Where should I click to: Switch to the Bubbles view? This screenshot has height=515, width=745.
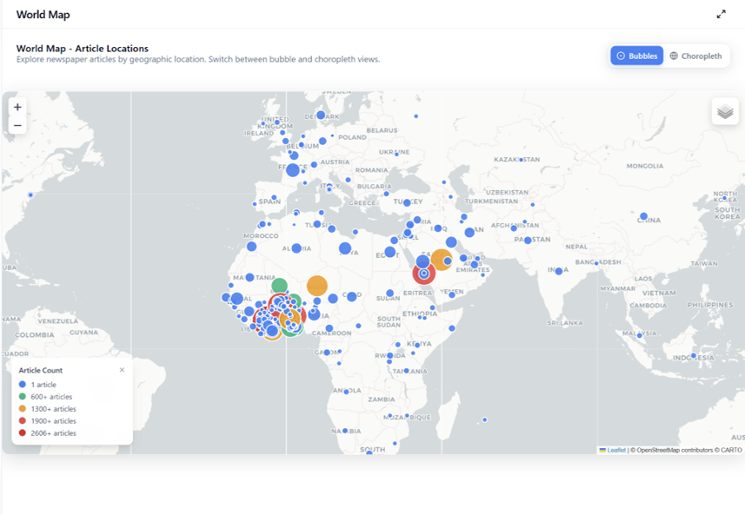coord(636,56)
